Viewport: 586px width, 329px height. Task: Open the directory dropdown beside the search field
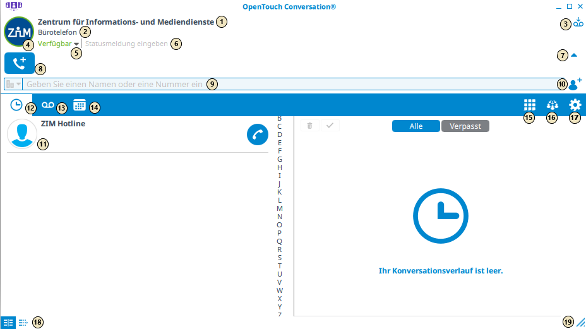click(14, 84)
